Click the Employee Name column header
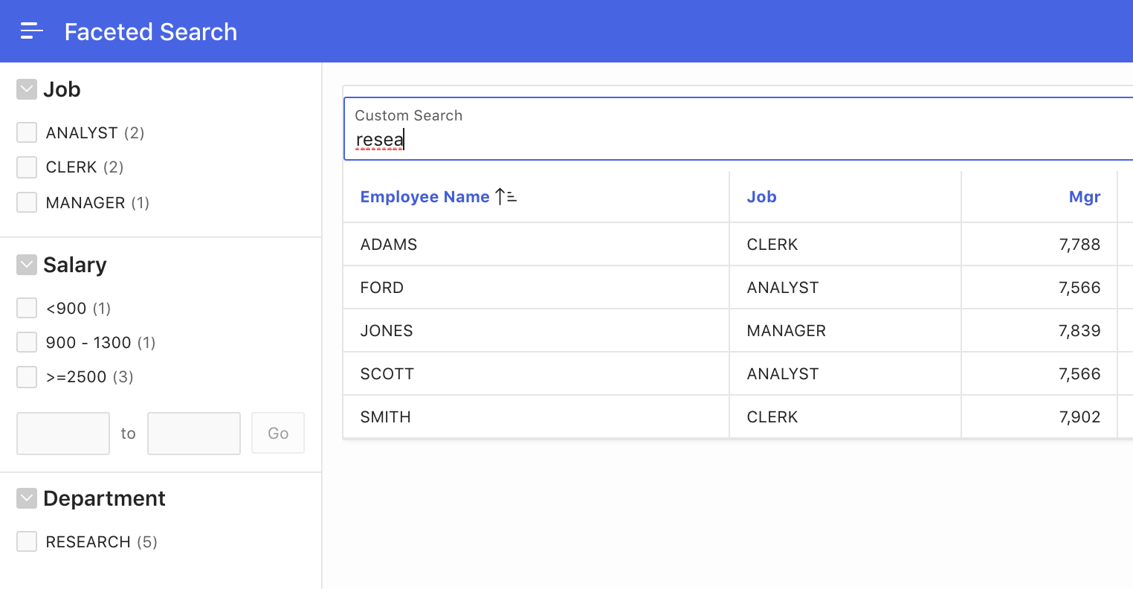 pyautogui.click(x=425, y=196)
